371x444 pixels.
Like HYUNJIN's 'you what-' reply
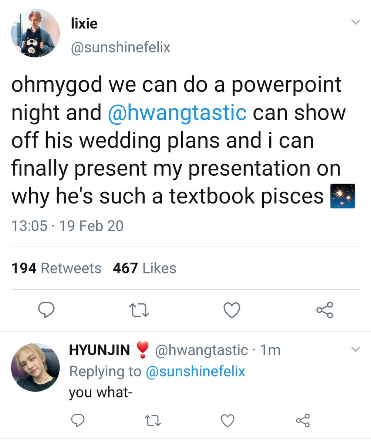pos(227,420)
